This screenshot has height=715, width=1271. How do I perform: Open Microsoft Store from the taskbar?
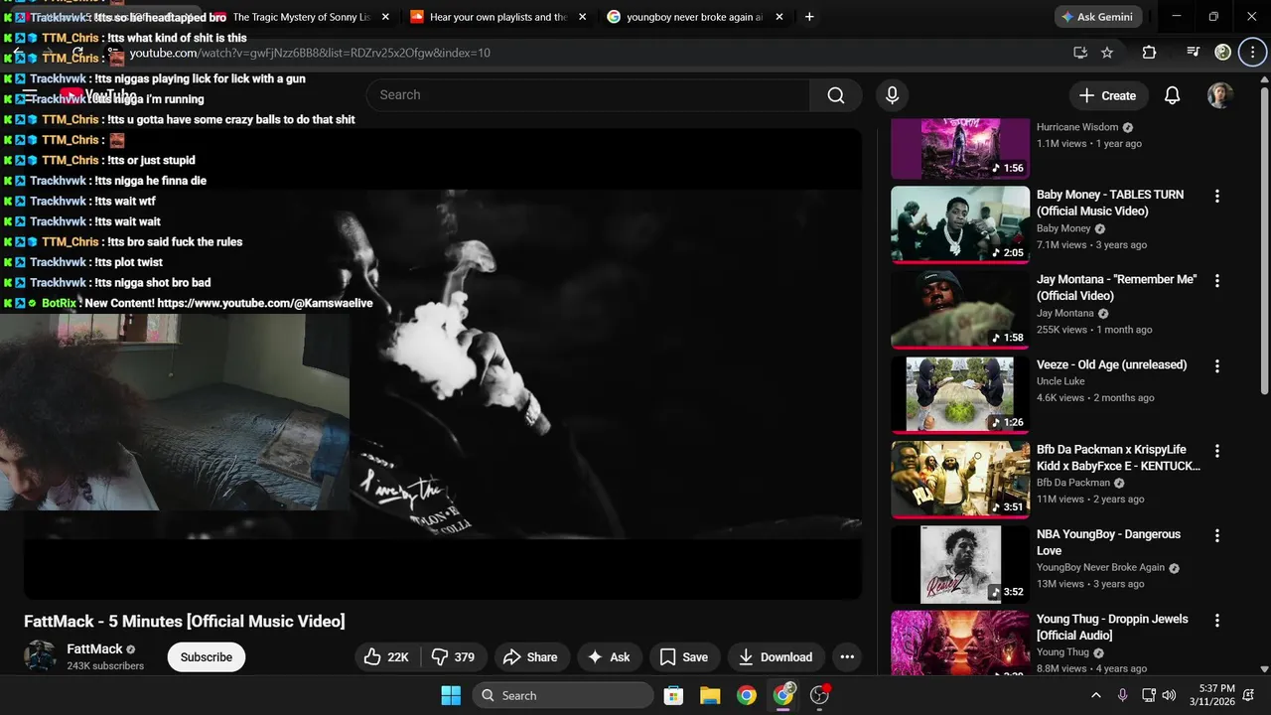[x=673, y=695]
